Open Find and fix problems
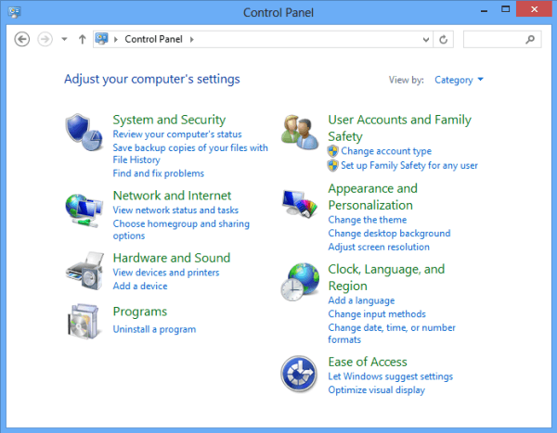This screenshot has height=433, width=557. (158, 173)
